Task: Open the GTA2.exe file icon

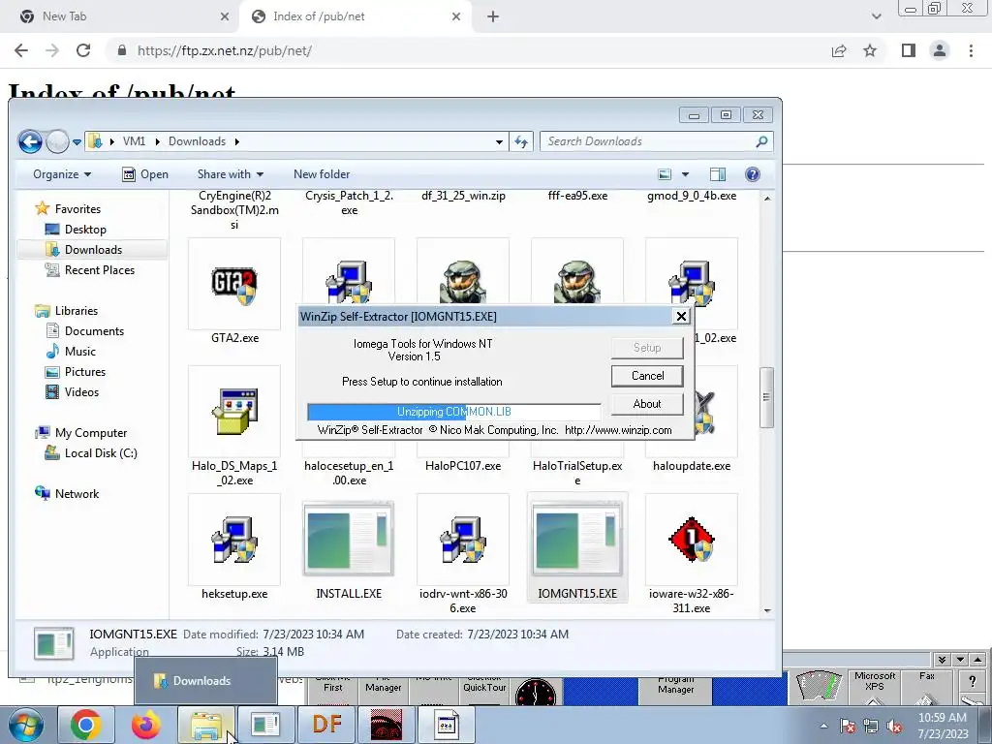Action: click(x=234, y=285)
